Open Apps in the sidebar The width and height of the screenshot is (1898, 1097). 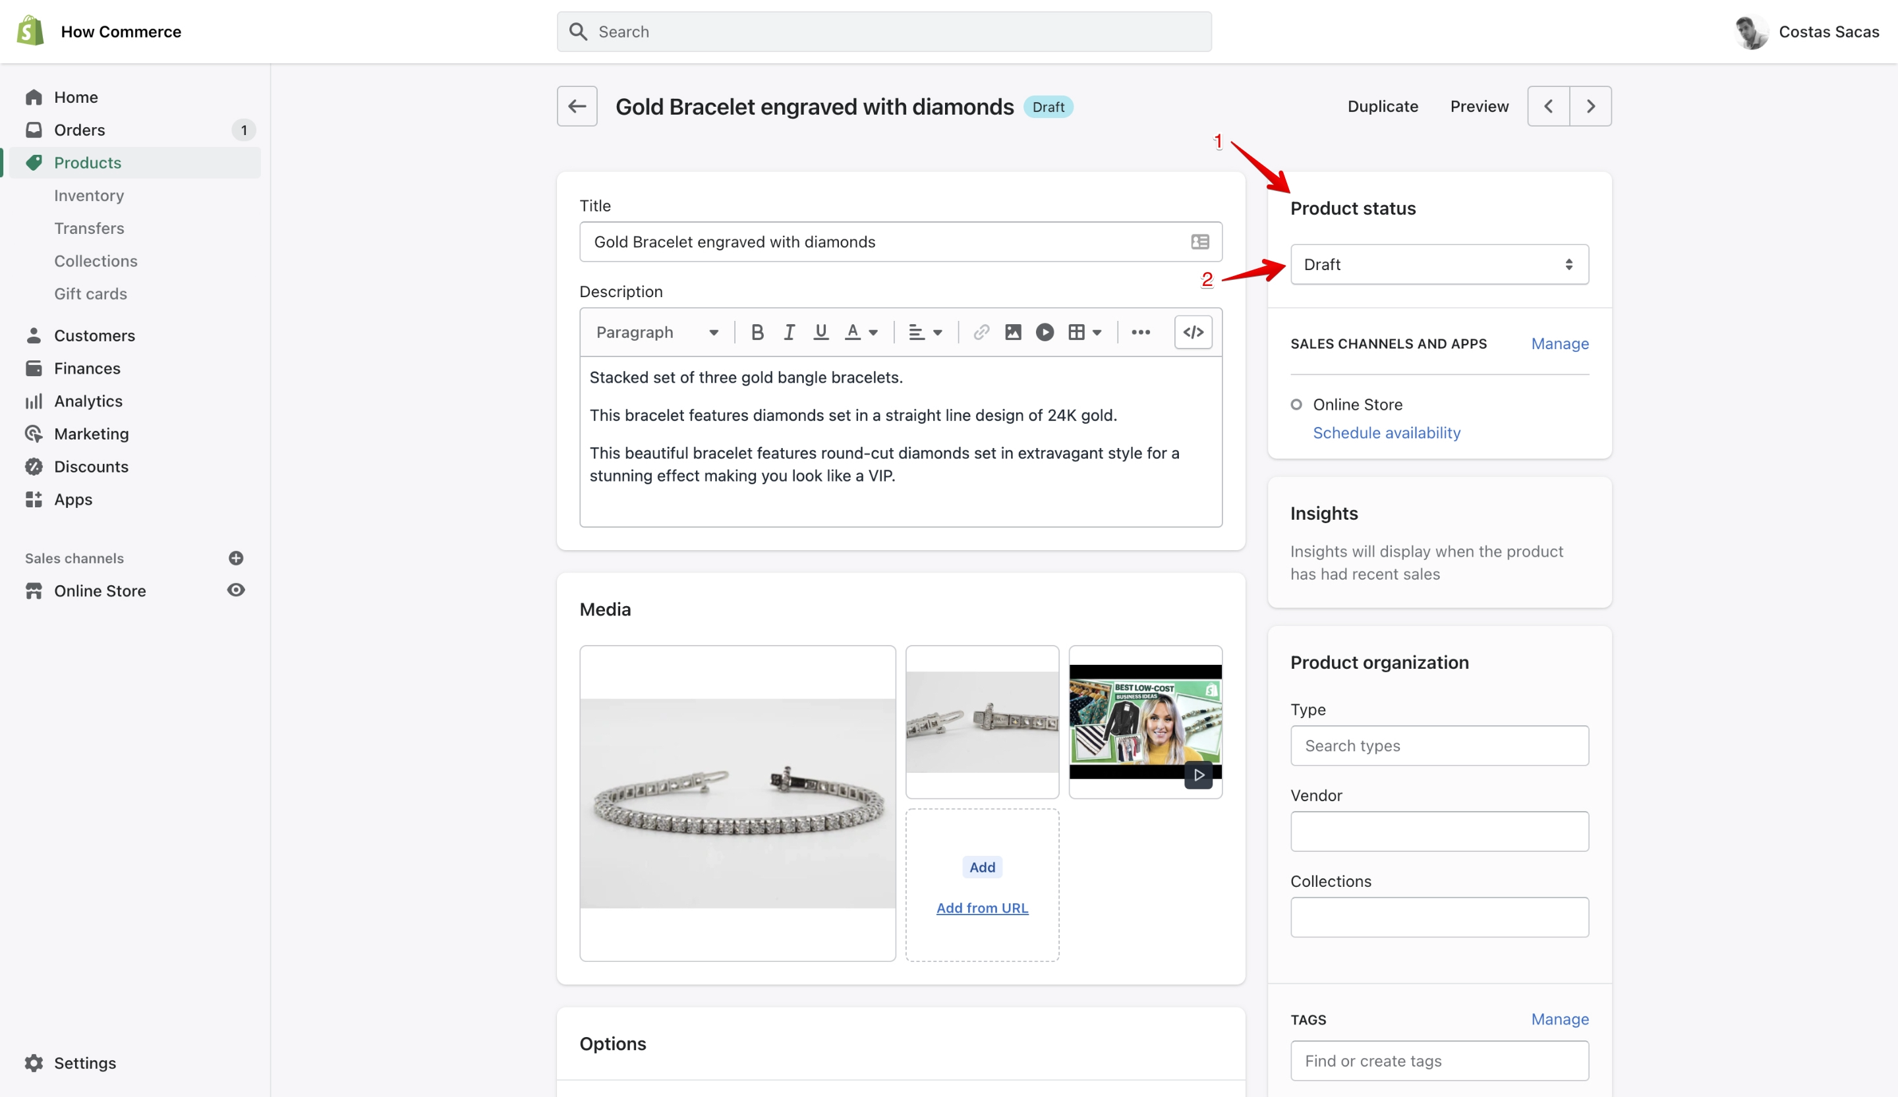pos(73,499)
